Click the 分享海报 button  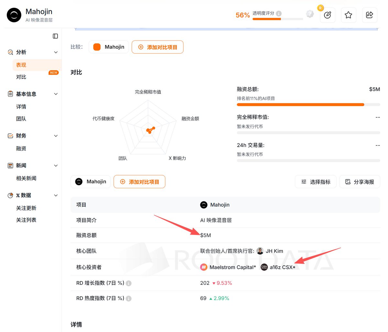[360, 182]
